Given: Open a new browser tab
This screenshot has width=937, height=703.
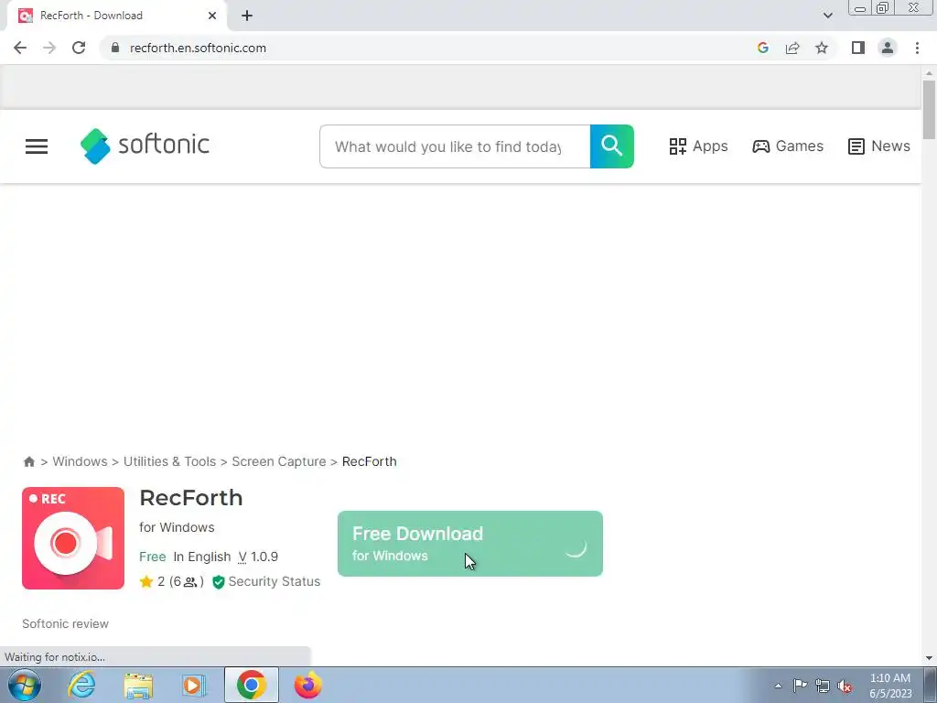Looking at the screenshot, I should [x=247, y=16].
